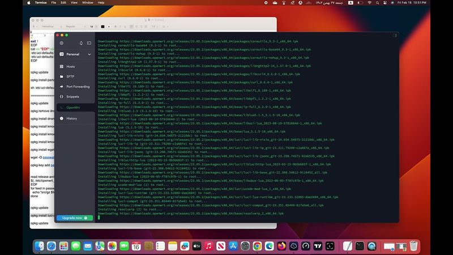This screenshot has height=255, width=453.
Task: Open the Apple menu
Action: pos(29,3)
